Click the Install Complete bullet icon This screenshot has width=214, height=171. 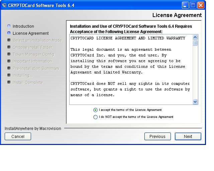pos(9,82)
